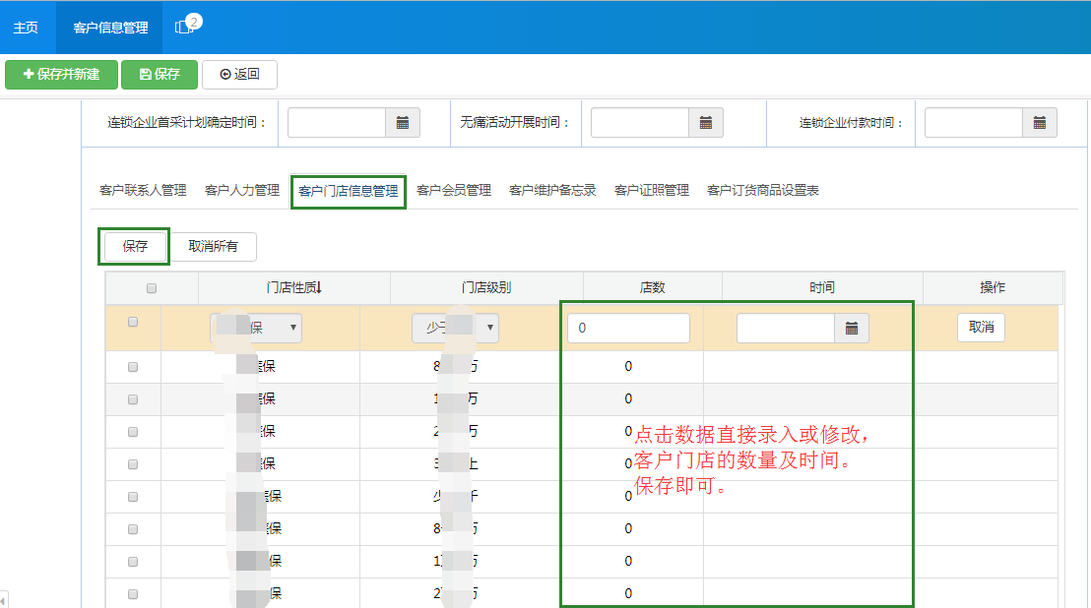Viewport: 1091px width, 608px height.
Task: Open the 连锁企业付款时间 calendar picker
Action: point(1041,122)
